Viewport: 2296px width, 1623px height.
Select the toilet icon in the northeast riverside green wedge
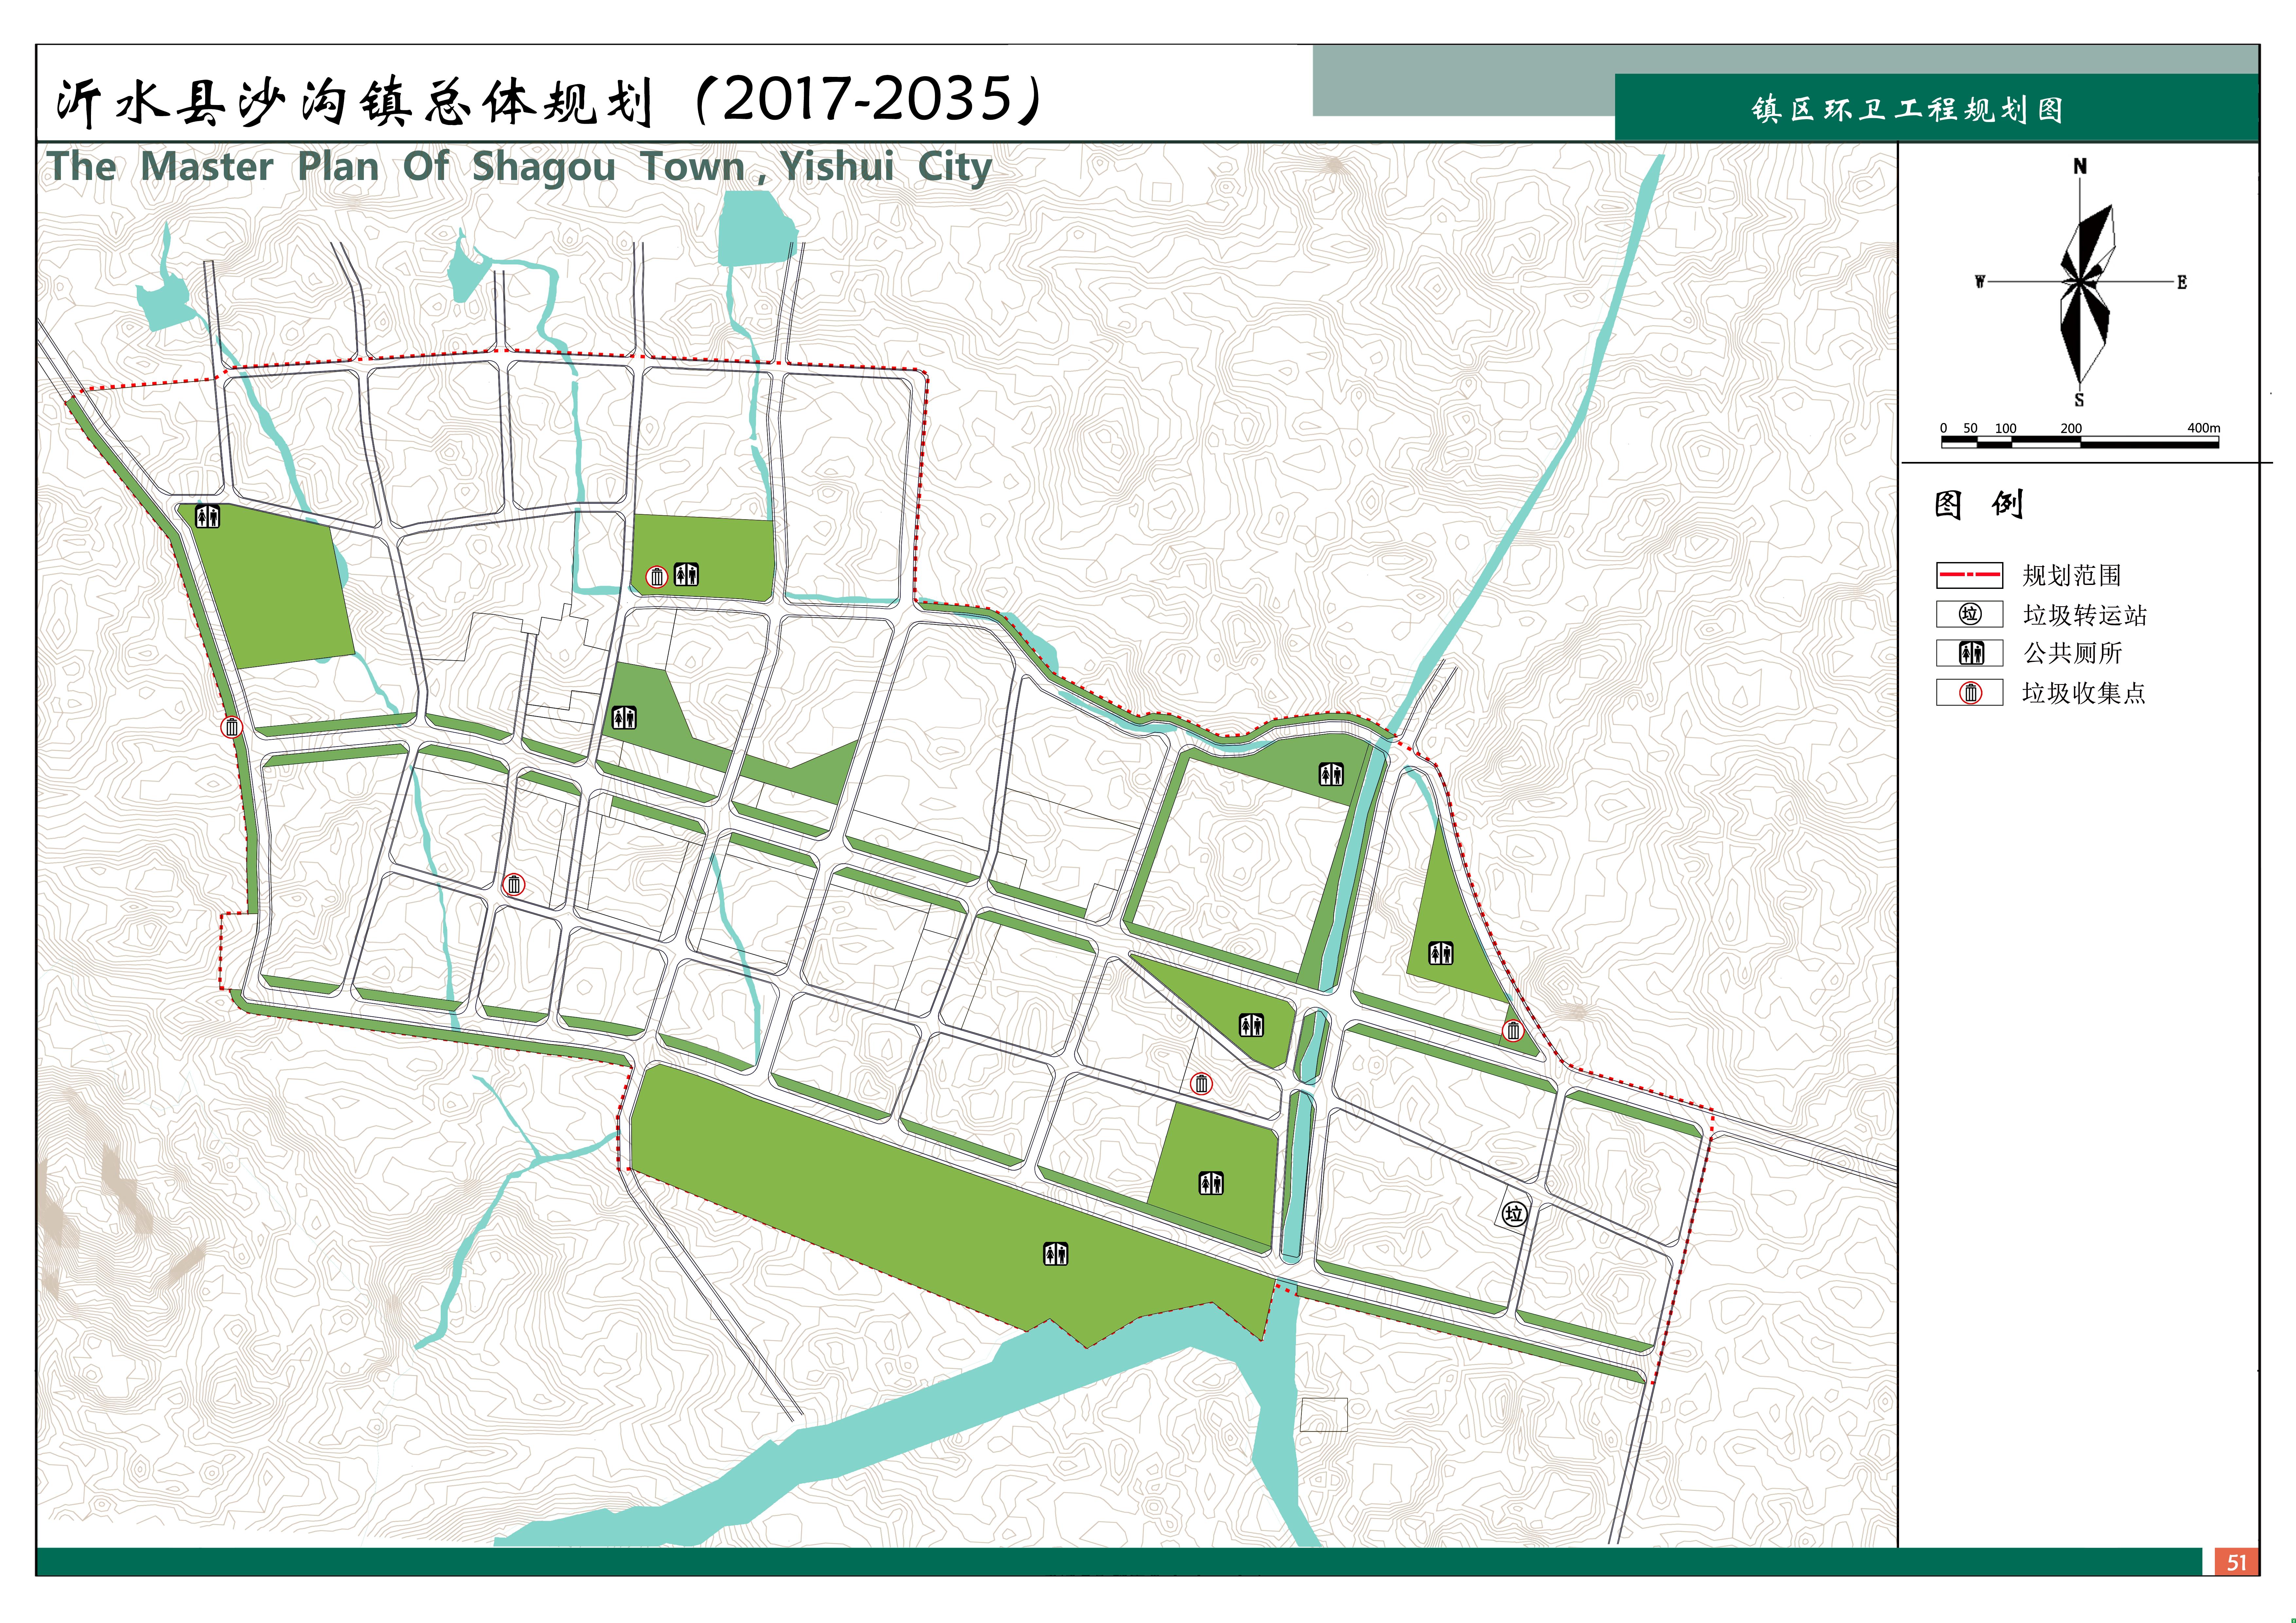1331,774
